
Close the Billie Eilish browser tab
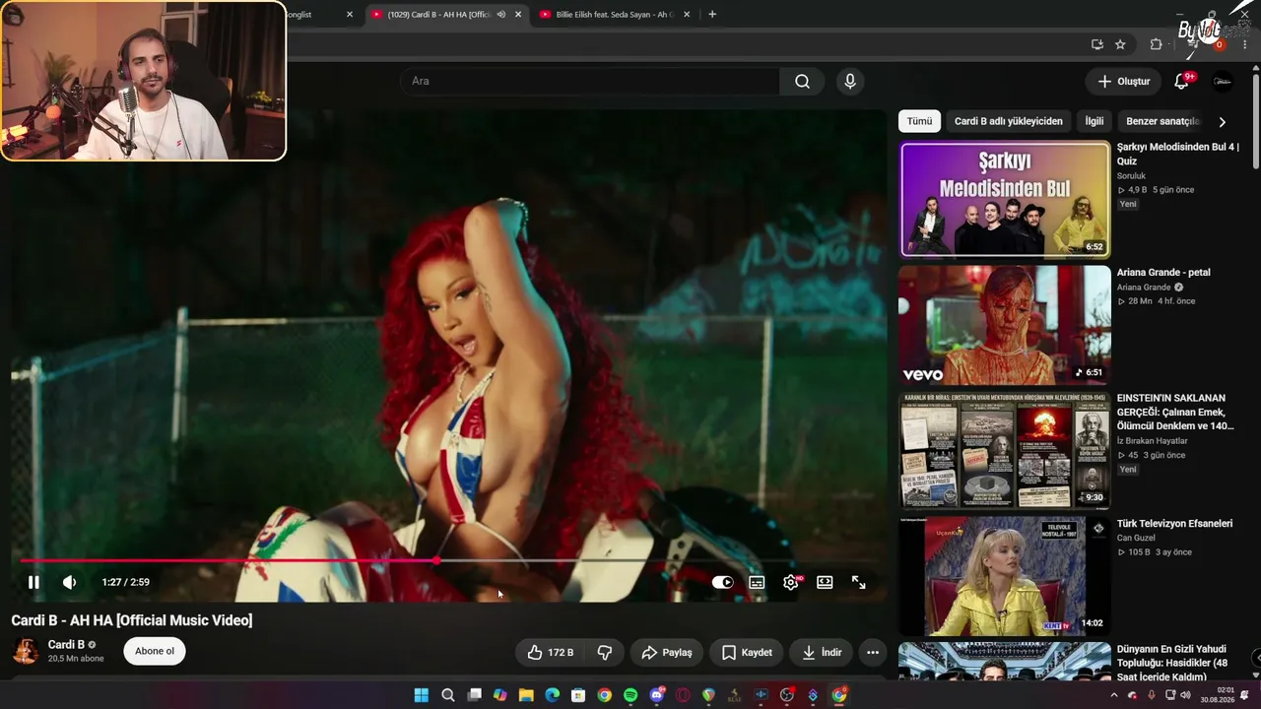coord(687,15)
